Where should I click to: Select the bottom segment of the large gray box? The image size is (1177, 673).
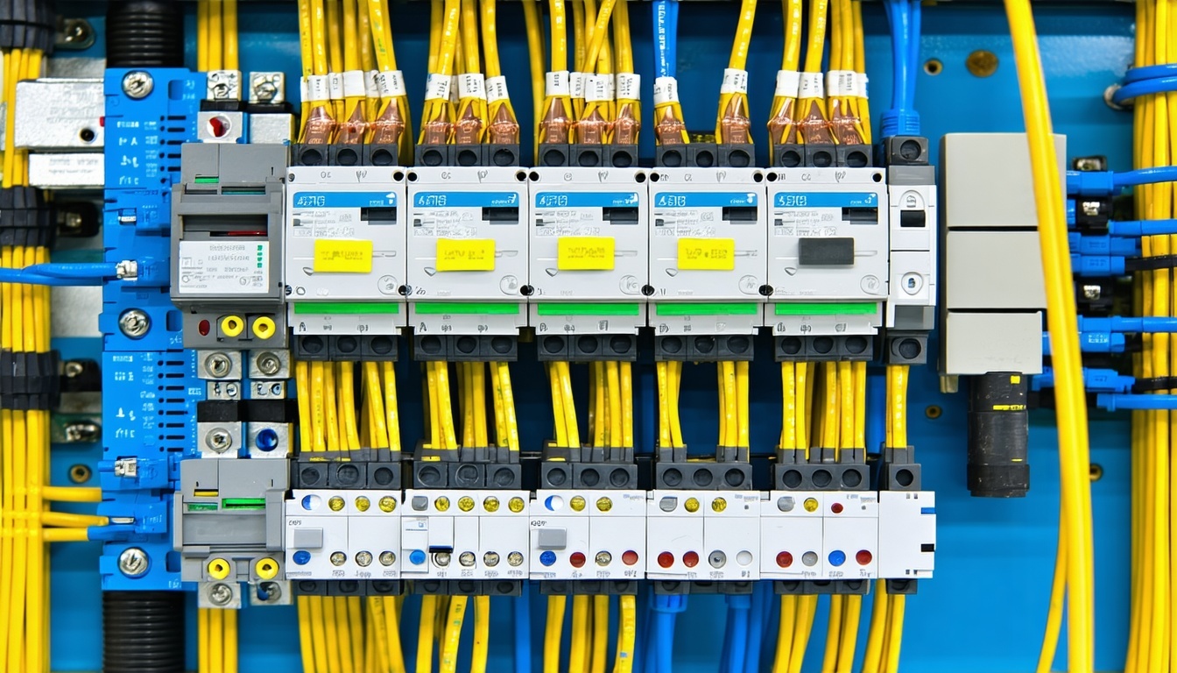click(991, 343)
